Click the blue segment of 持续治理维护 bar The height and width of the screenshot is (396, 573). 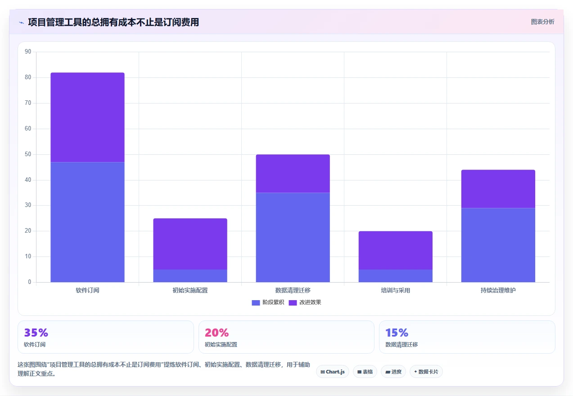498,245
